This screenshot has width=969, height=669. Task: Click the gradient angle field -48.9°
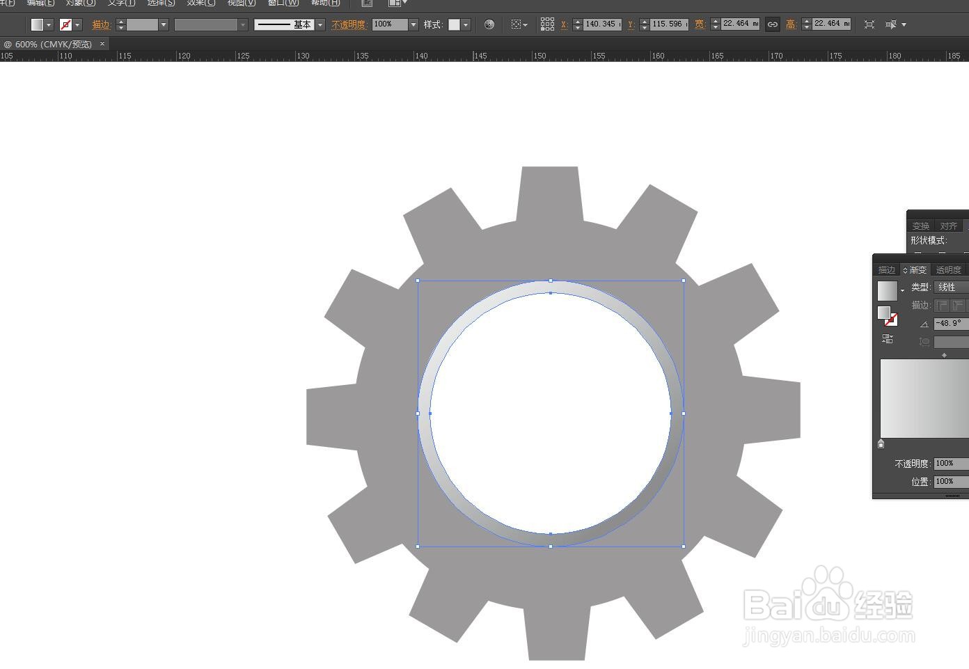pos(951,324)
